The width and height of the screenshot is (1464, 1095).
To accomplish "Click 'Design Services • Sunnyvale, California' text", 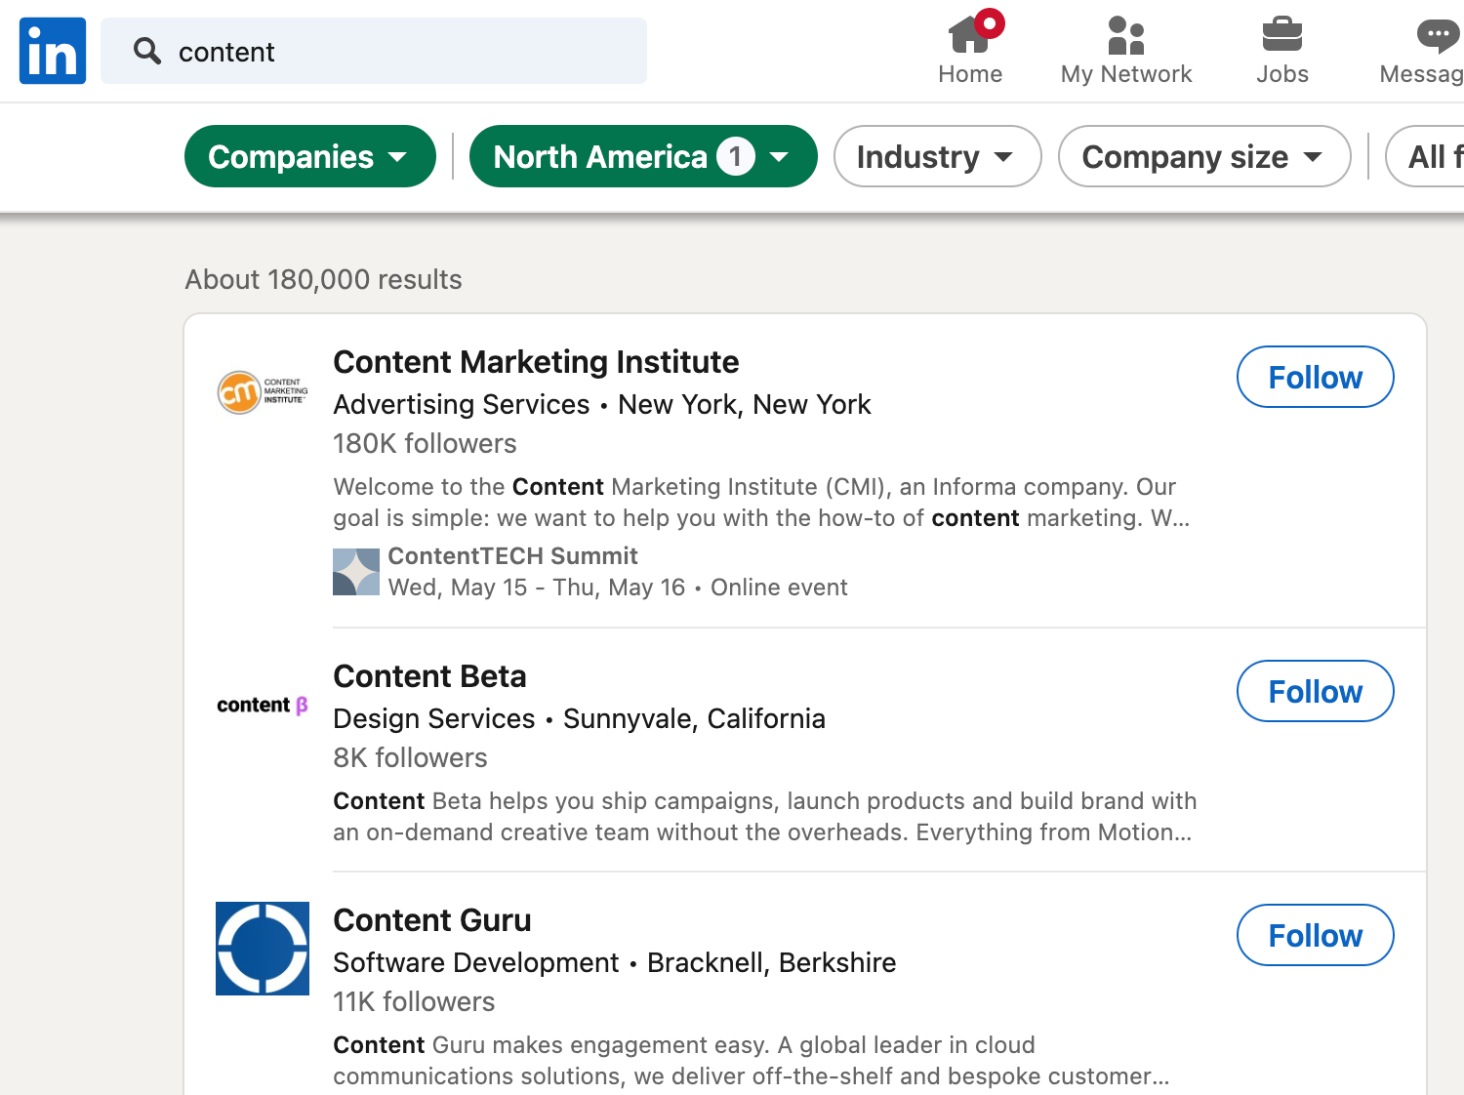I will [x=579, y=718].
